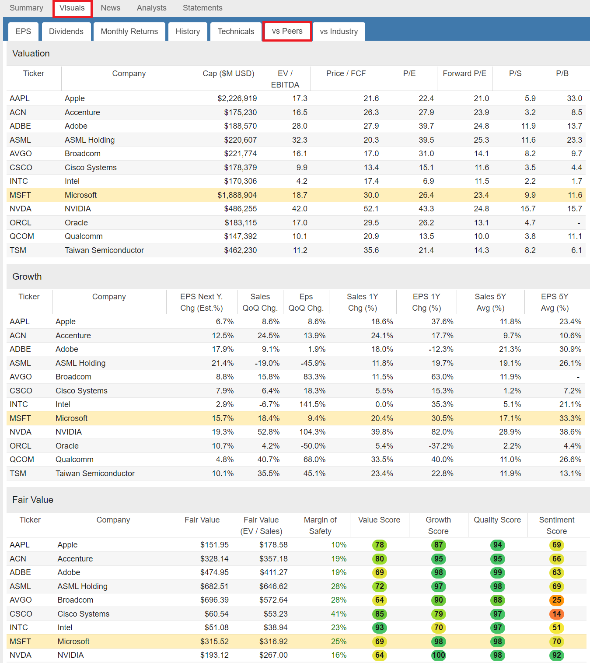Screen dimensions: 590x663
Task: Click Broadcom's Quality Score badge 88
Action: click(498, 600)
